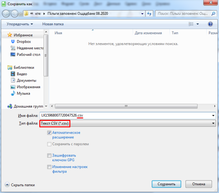The height and width of the screenshot is (193, 219).
Task: Click the Dropbox icon in Favorites
Action: click(13, 42)
